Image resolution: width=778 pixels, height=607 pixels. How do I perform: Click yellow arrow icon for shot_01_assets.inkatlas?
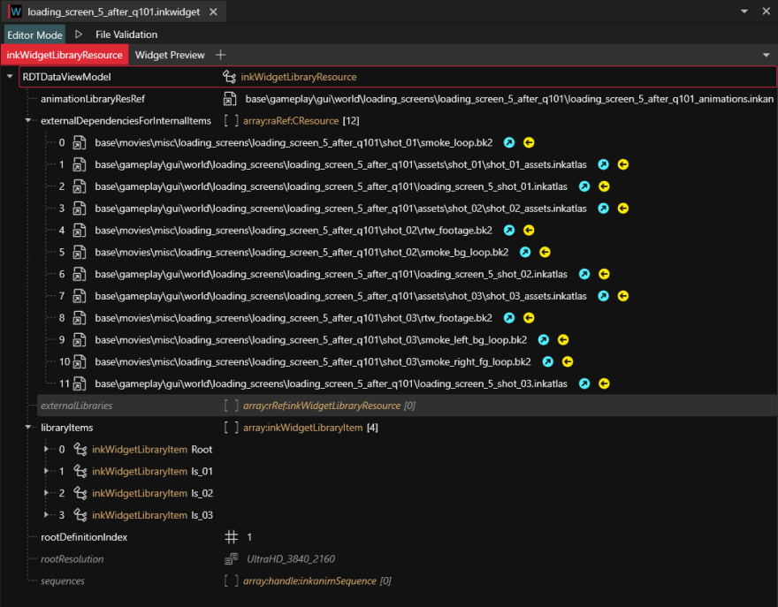coord(623,164)
